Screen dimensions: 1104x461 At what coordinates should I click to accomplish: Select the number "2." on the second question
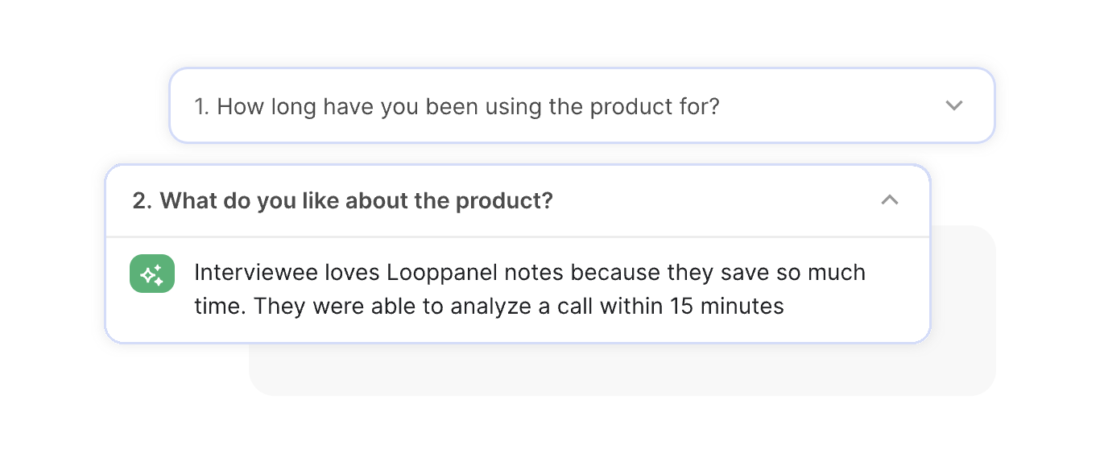pyautogui.click(x=143, y=201)
